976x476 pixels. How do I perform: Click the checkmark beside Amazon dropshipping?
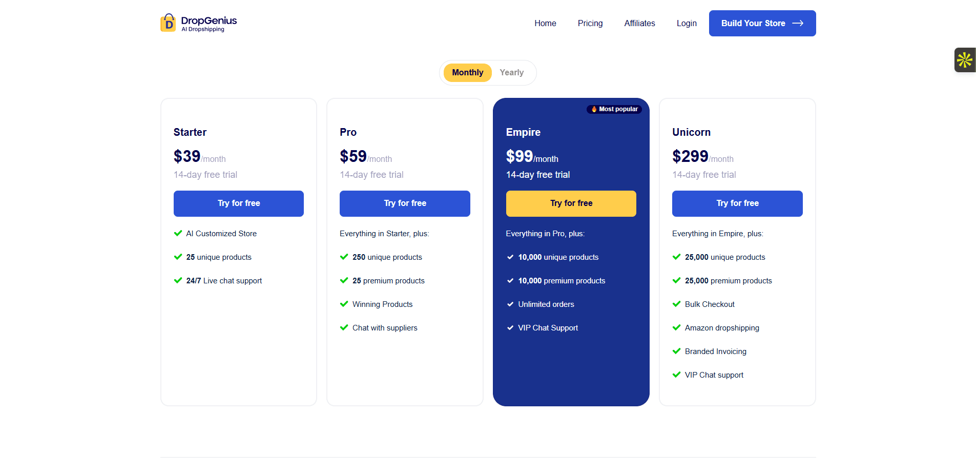pos(676,327)
